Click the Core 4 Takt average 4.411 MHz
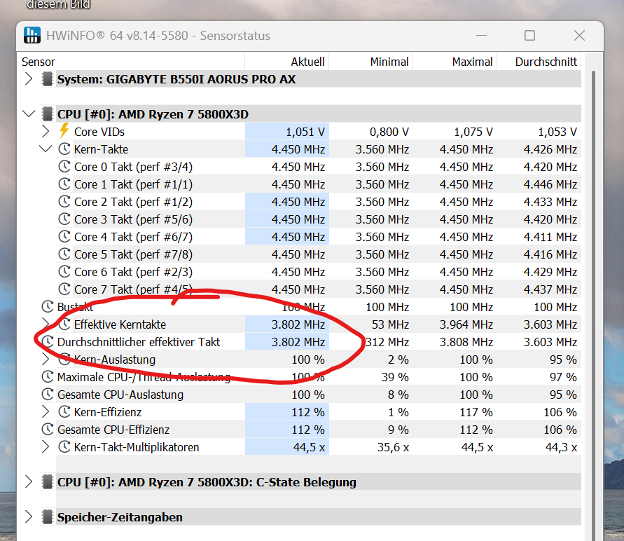Viewport: 624px width, 541px height. [x=550, y=237]
